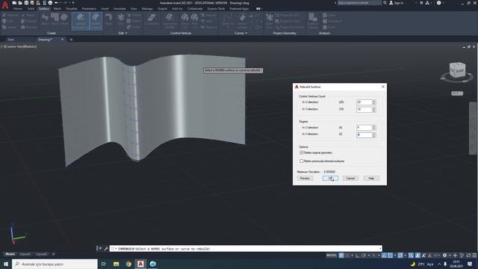Open the workspace switching gear in status bar
Image resolution: width=478 pixels, height=269 pixels.
[444, 256]
